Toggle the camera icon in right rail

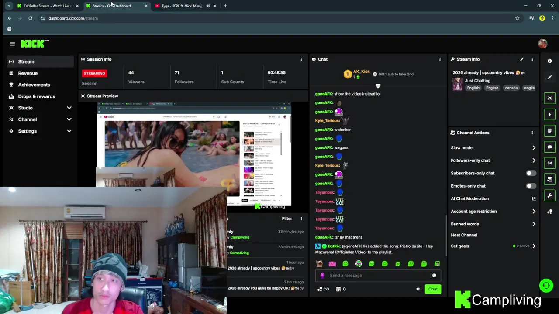coord(550,179)
